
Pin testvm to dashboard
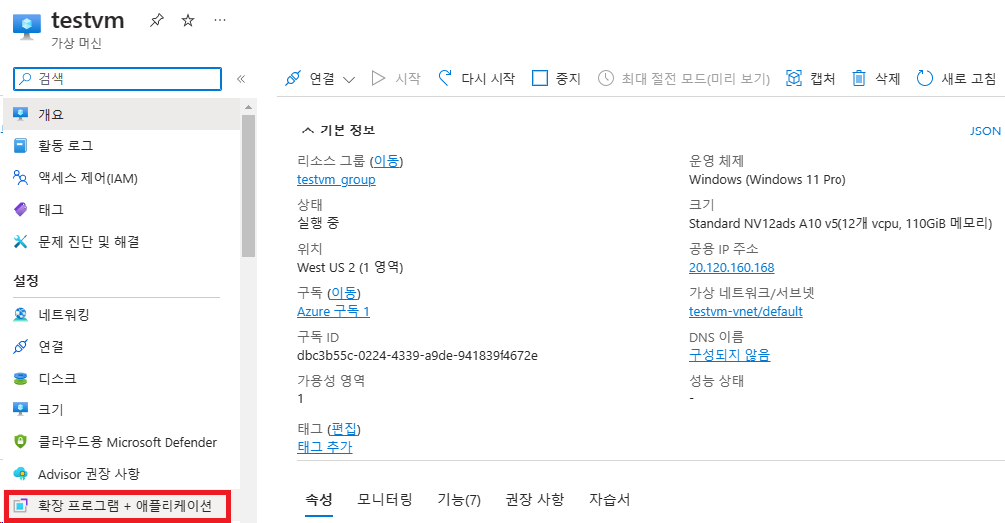click(x=156, y=21)
